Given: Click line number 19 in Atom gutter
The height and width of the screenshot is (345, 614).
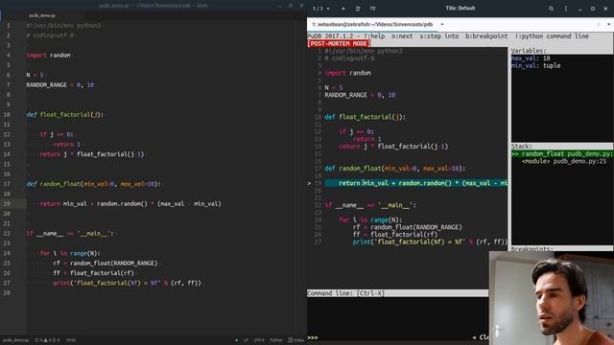Looking at the screenshot, I should (x=7, y=204).
